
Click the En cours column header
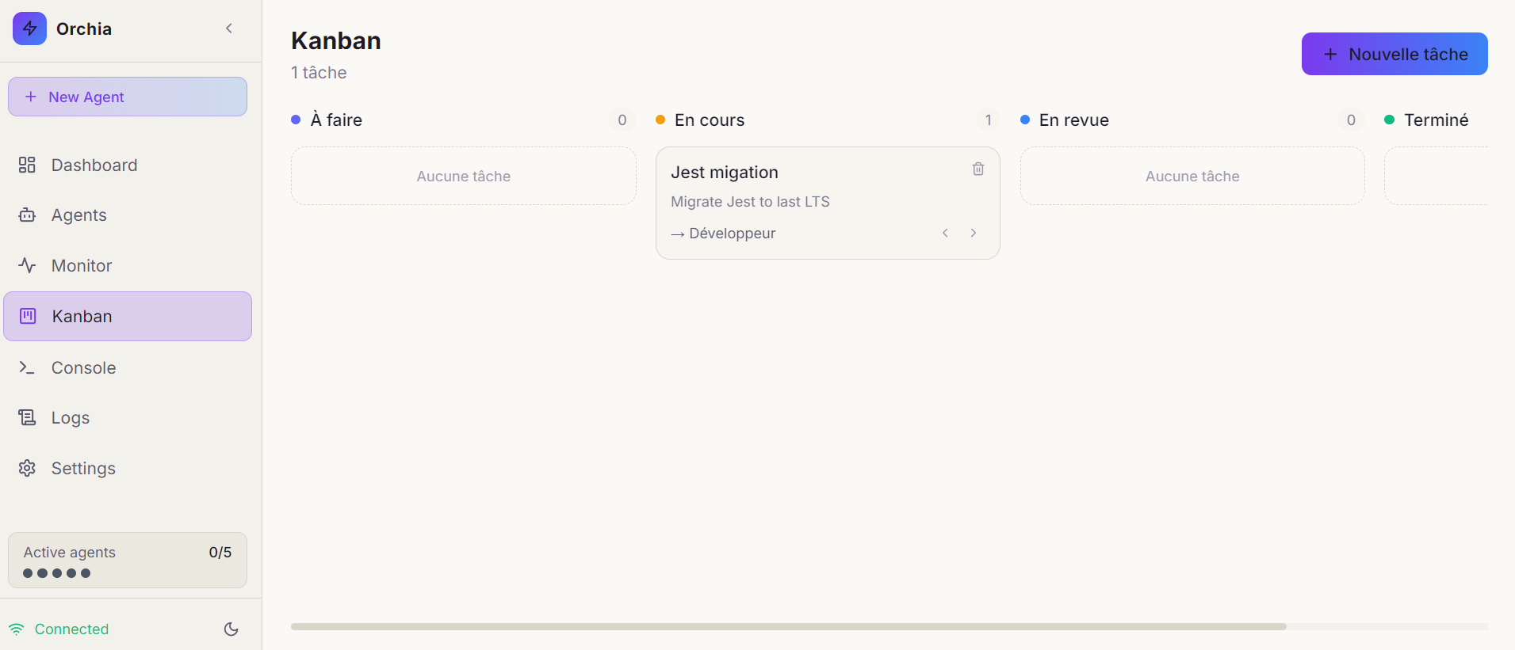click(x=710, y=120)
